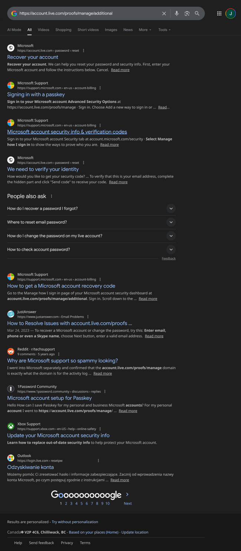241x551 pixels.
Task: Open "Update your Microsoft account security info" link
Action: (58, 435)
